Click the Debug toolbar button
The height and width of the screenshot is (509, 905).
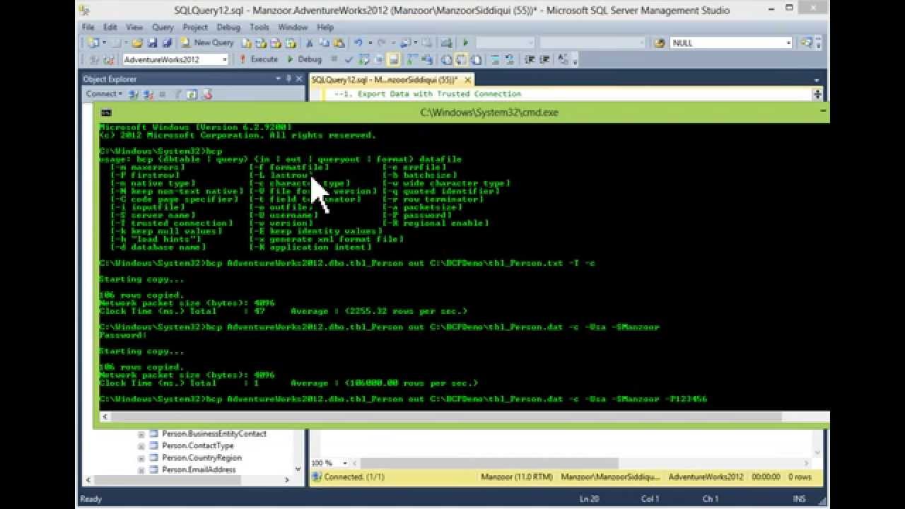click(305, 59)
